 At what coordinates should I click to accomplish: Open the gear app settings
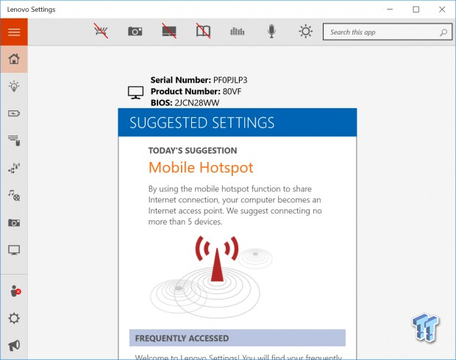tap(14, 318)
